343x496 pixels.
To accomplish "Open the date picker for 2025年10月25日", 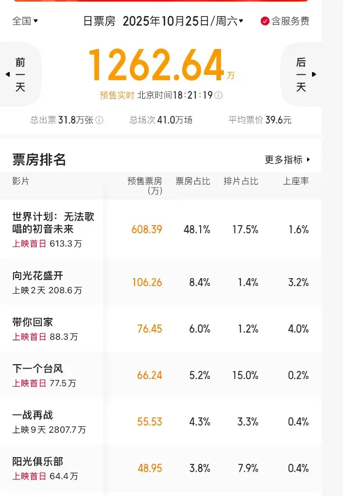I will coord(183,21).
